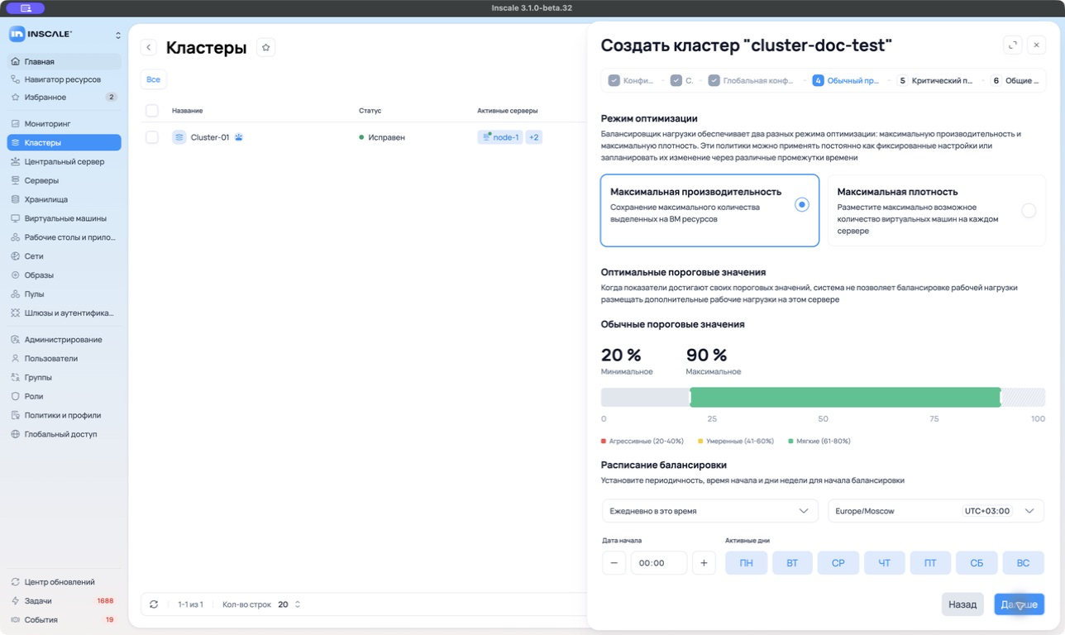Open Europe/Moscow timezone dropdown
1065x635 pixels.
point(936,511)
